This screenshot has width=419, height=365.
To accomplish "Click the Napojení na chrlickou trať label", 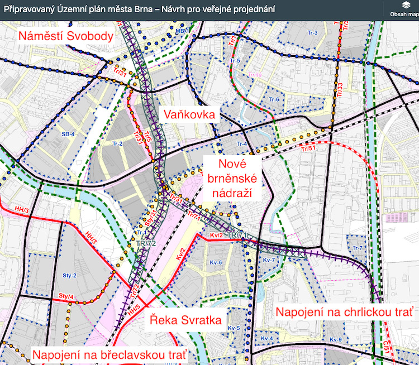I will click(344, 311).
